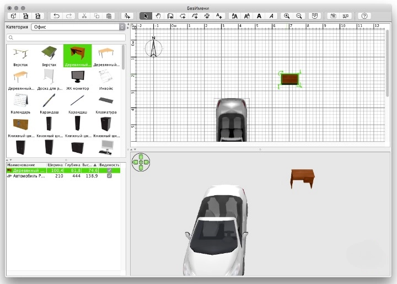Click the create photo camera icon

333,16
